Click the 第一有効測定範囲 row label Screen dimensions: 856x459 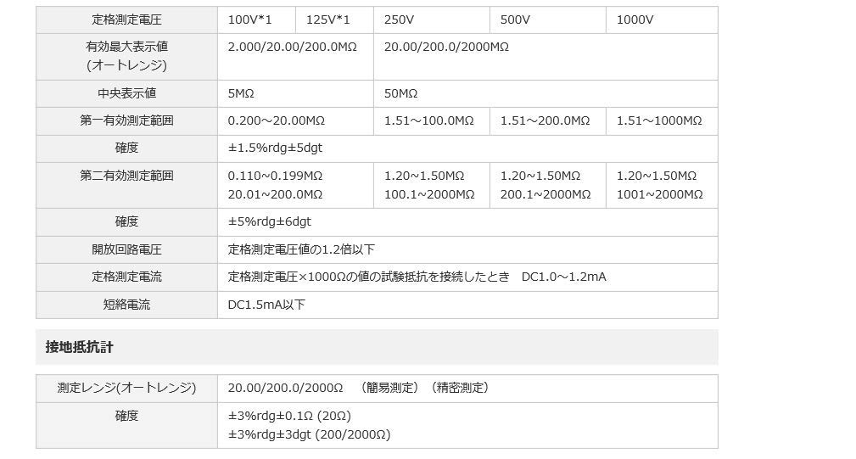[126, 120]
